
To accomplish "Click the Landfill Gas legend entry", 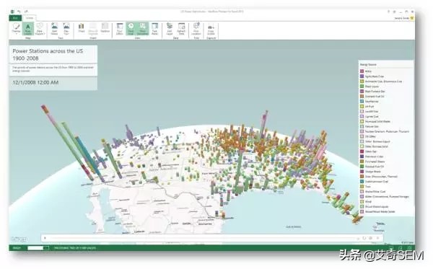I will coord(369,112).
